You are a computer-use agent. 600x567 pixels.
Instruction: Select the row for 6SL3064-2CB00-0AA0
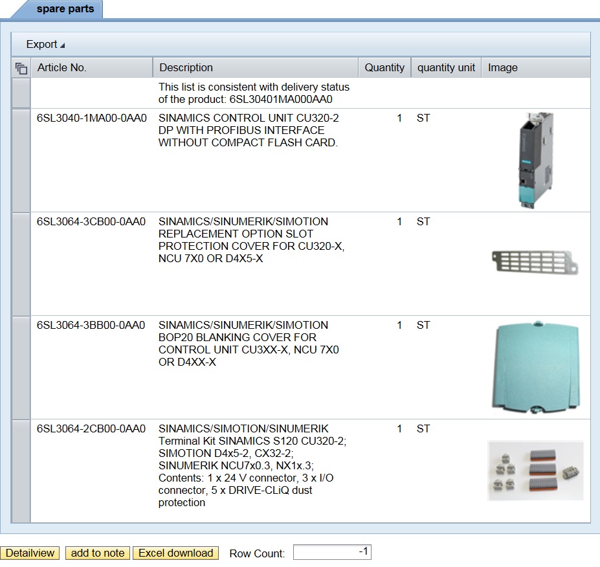(x=21, y=471)
